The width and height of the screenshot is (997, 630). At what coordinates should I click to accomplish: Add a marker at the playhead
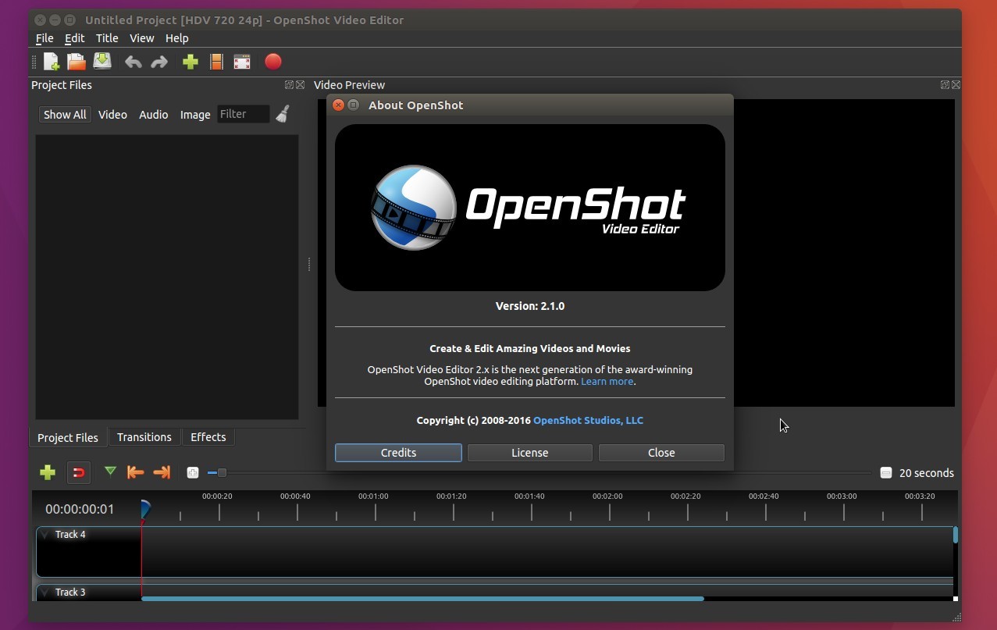coord(110,472)
